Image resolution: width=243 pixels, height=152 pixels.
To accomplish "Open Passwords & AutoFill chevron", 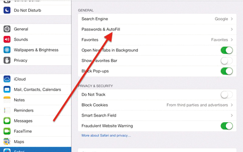I will [232, 29].
